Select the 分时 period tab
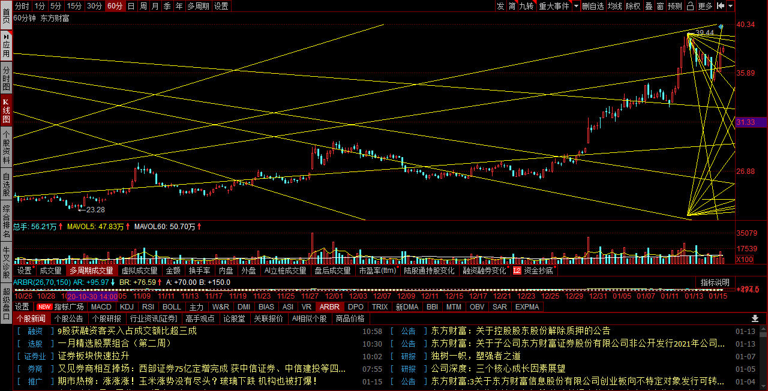 [x=22, y=6]
